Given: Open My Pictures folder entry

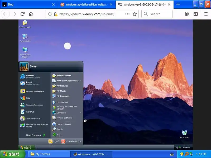Looking at the screenshot, I should click(67, 86).
